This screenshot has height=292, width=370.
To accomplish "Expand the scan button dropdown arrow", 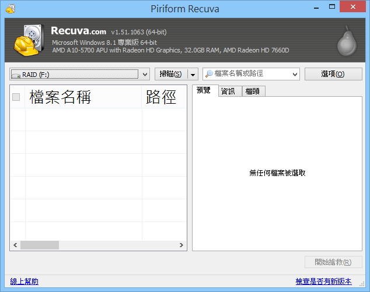I will click(193, 74).
